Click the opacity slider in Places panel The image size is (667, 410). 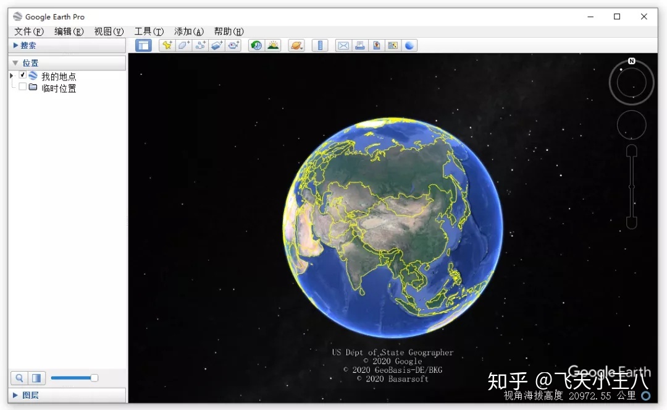point(75,378)
